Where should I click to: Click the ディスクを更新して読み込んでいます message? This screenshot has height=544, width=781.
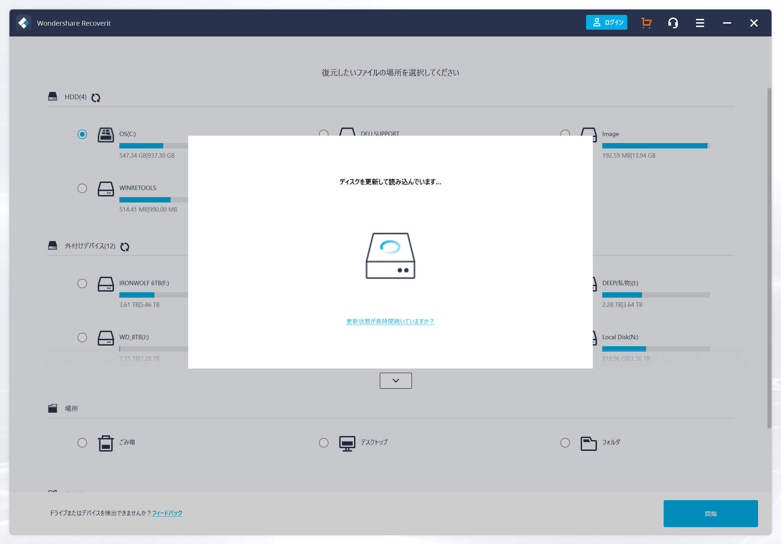click(390, 182)
